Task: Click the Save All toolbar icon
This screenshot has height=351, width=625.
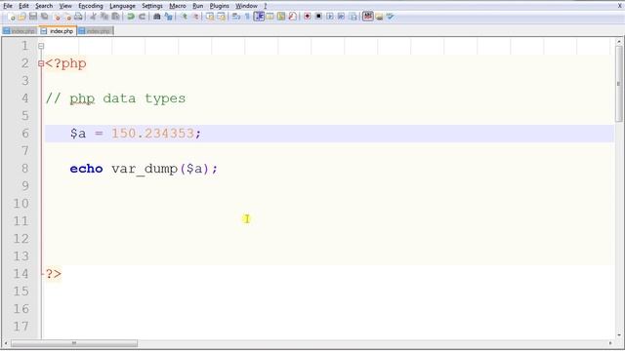Action: click(x=44, y=17)
